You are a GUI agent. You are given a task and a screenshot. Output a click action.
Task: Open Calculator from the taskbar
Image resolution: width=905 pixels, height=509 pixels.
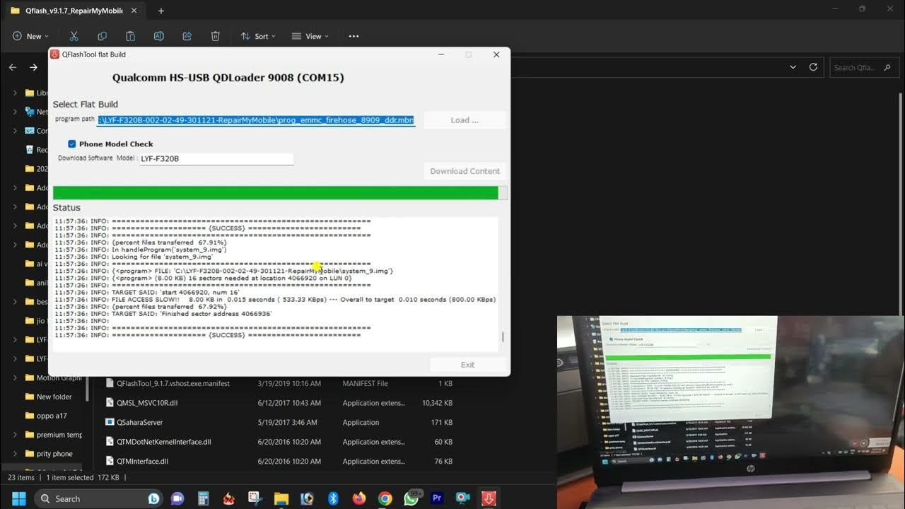(x=204, y=498)
